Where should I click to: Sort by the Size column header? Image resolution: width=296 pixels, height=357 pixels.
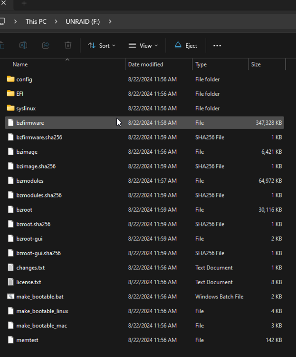point(267,64)
